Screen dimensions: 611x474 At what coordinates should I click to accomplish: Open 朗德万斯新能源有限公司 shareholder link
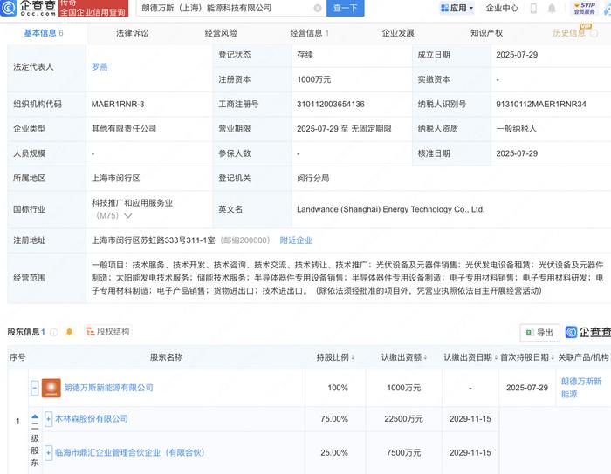tap(108, 388)
